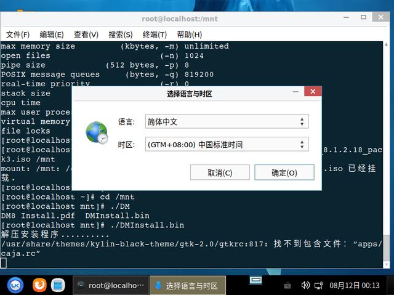Click the 'DM8 Install.pdf' file name
394x295 pixels.
coord(38,216)
